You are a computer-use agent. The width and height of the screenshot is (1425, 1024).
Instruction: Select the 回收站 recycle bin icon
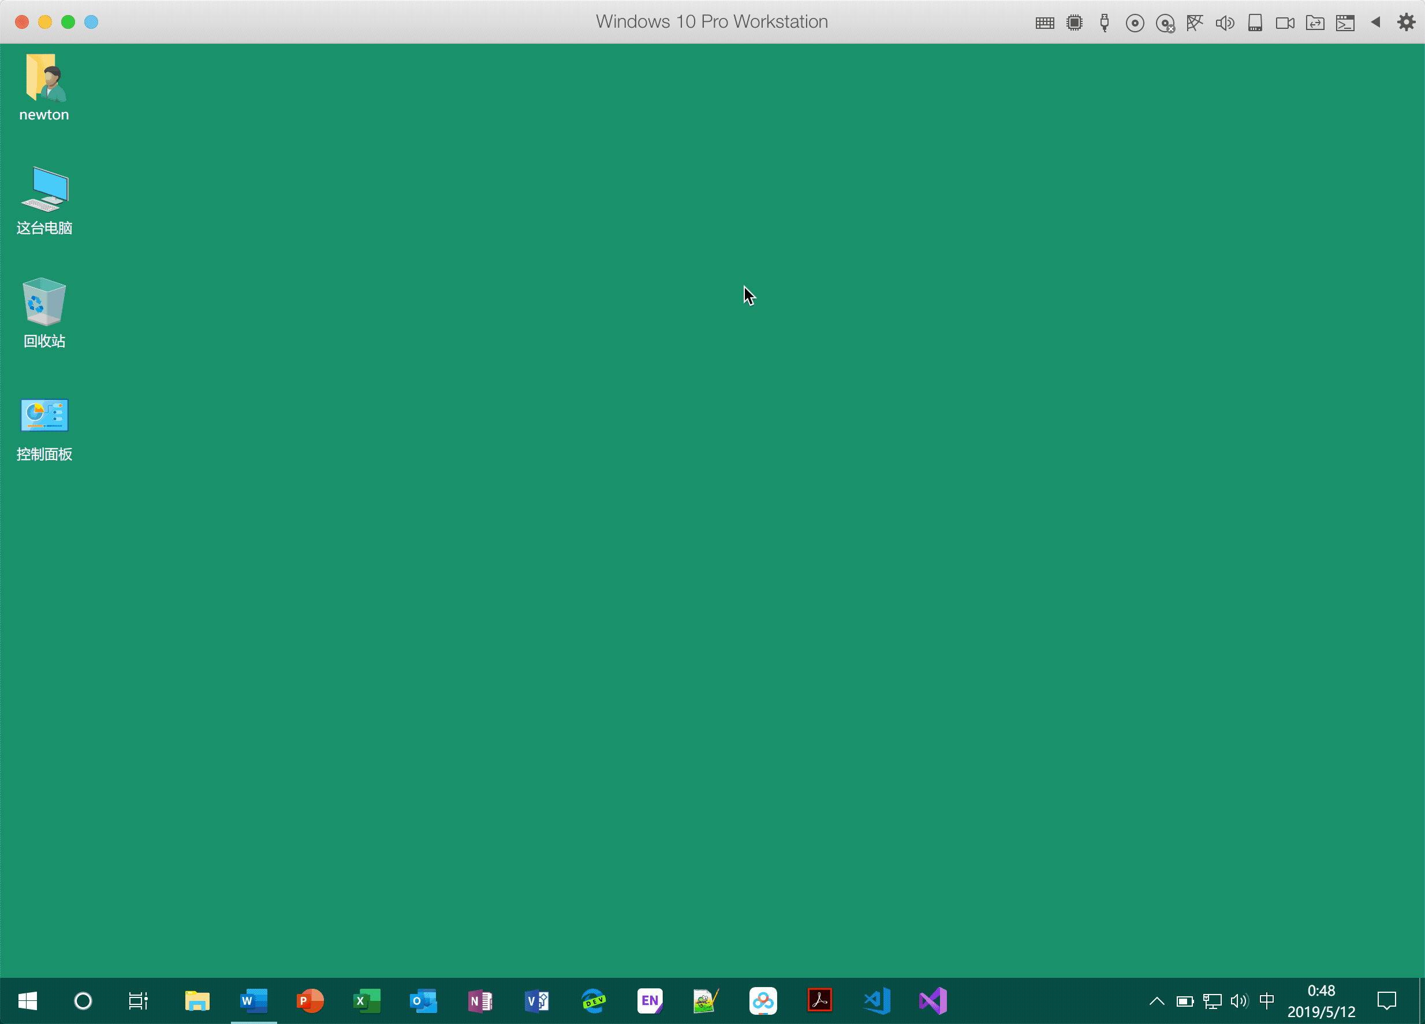44,302
